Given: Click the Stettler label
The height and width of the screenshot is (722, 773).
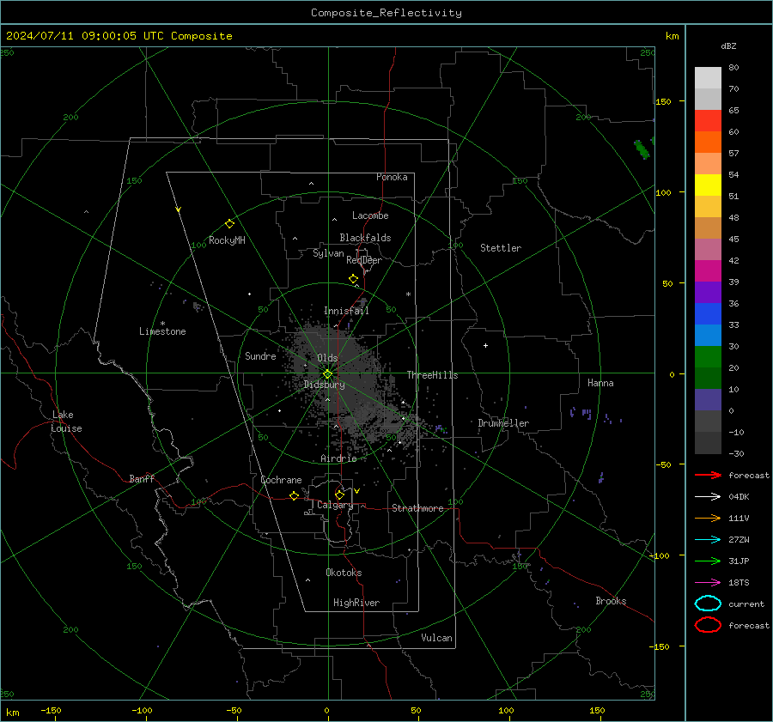Looking at the screenshot, I should click(501, 248).
